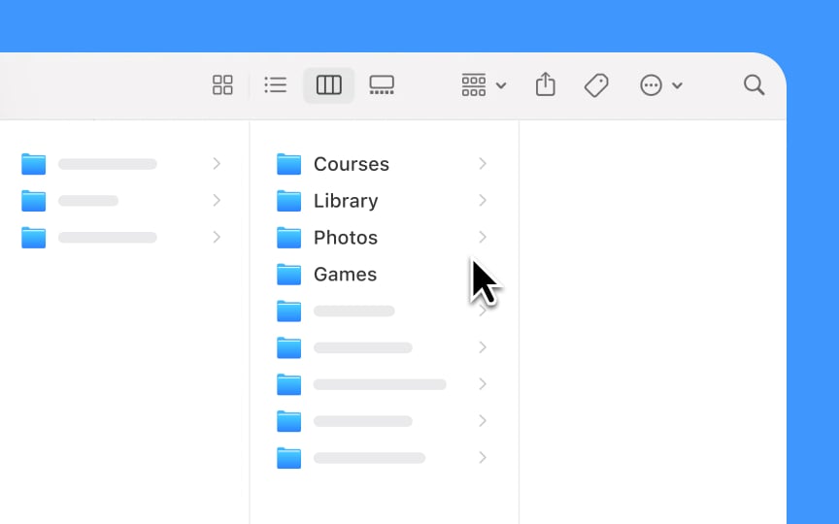This screenshot has height=524, width=839.
Task: Select the first folder in left column
Action: [107, 164]
